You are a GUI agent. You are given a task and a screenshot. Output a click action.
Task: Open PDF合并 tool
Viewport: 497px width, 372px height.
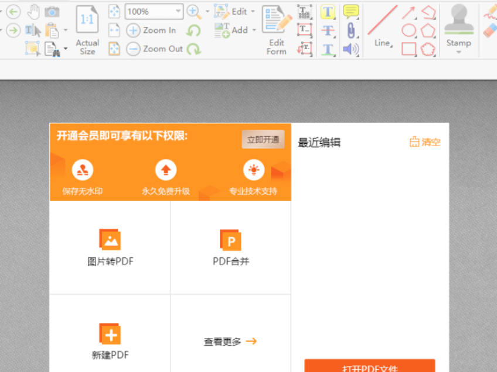point(231,247)
